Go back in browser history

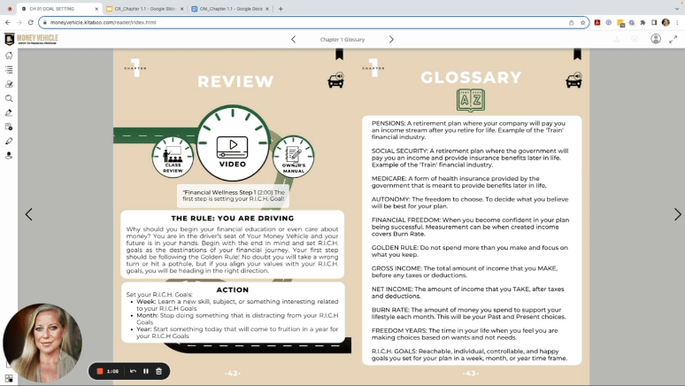click(x=7, y=22)
